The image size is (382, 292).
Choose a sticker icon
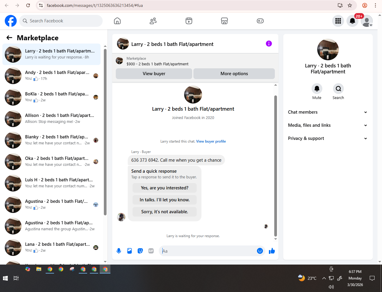(x=140, y=251)
